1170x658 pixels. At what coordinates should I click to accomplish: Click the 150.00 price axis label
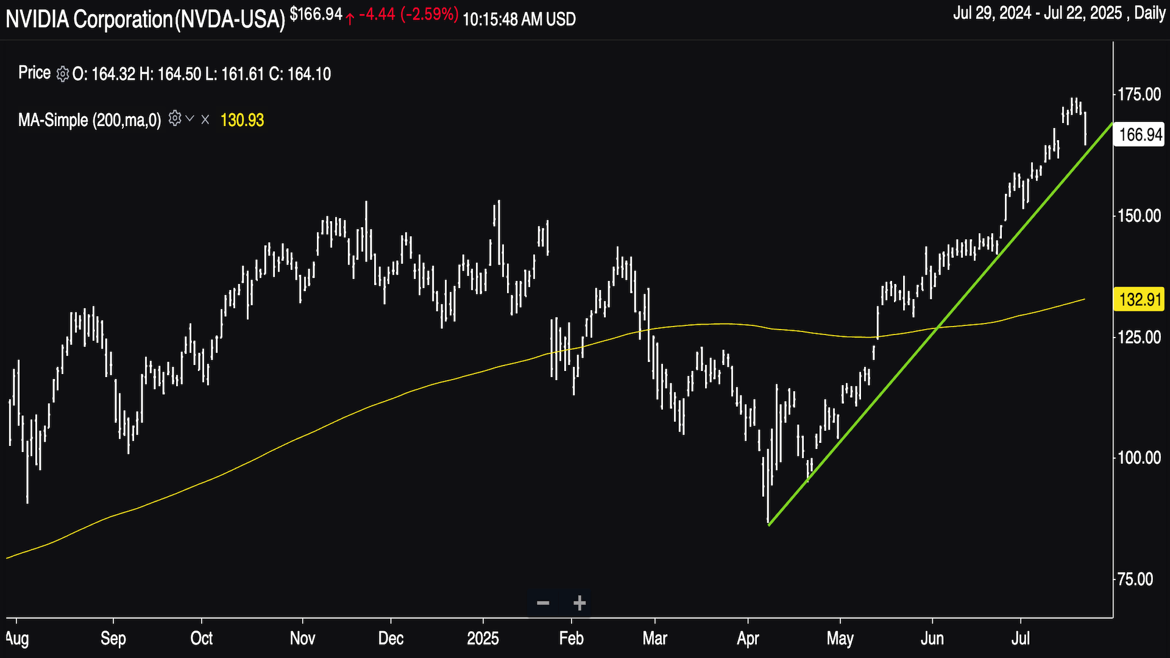click(1140, 216)
